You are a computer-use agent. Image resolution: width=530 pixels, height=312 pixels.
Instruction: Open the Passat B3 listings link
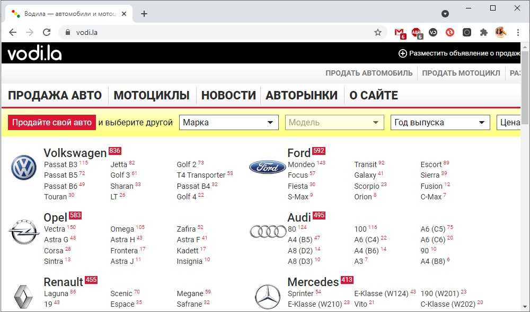coord(60,164)
